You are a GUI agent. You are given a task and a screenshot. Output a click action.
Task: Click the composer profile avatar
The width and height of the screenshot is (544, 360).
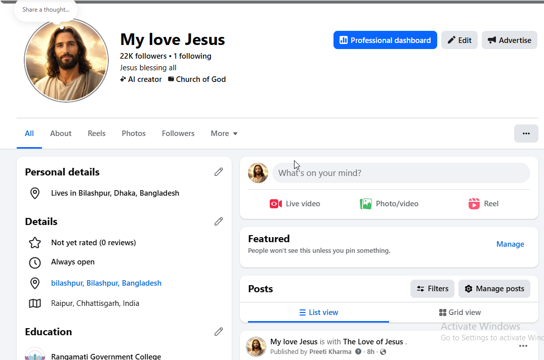tap(258, 173)
